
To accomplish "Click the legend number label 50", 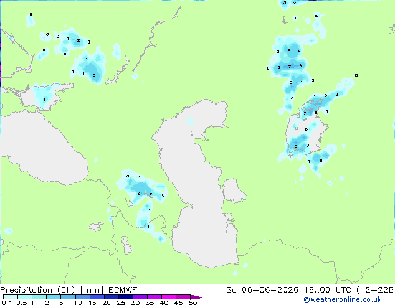I will [193, 303].
